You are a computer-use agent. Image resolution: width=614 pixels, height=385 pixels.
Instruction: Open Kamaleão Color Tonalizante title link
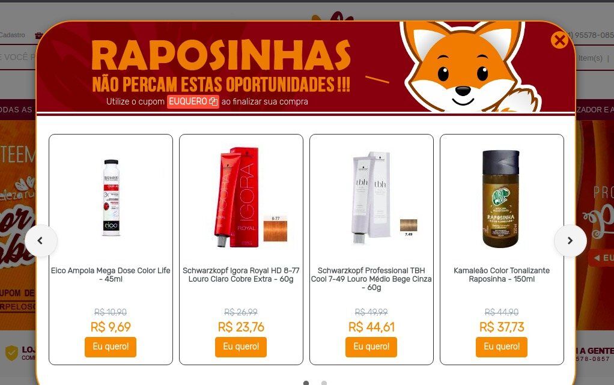click(502, 274)
